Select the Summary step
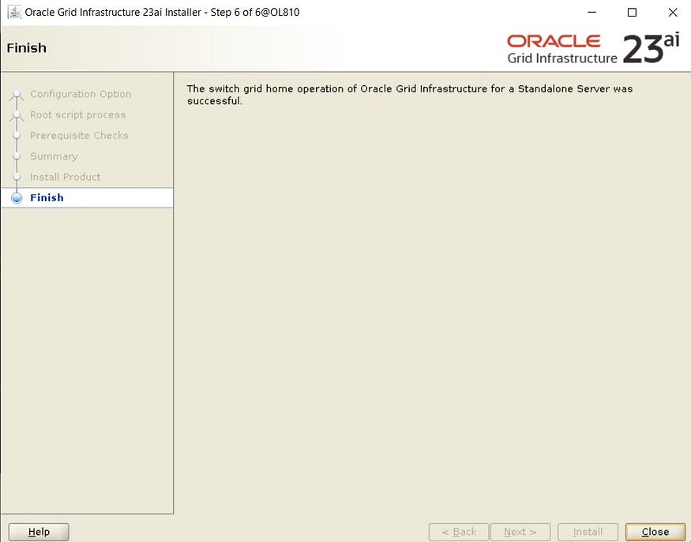 point(54,156)
